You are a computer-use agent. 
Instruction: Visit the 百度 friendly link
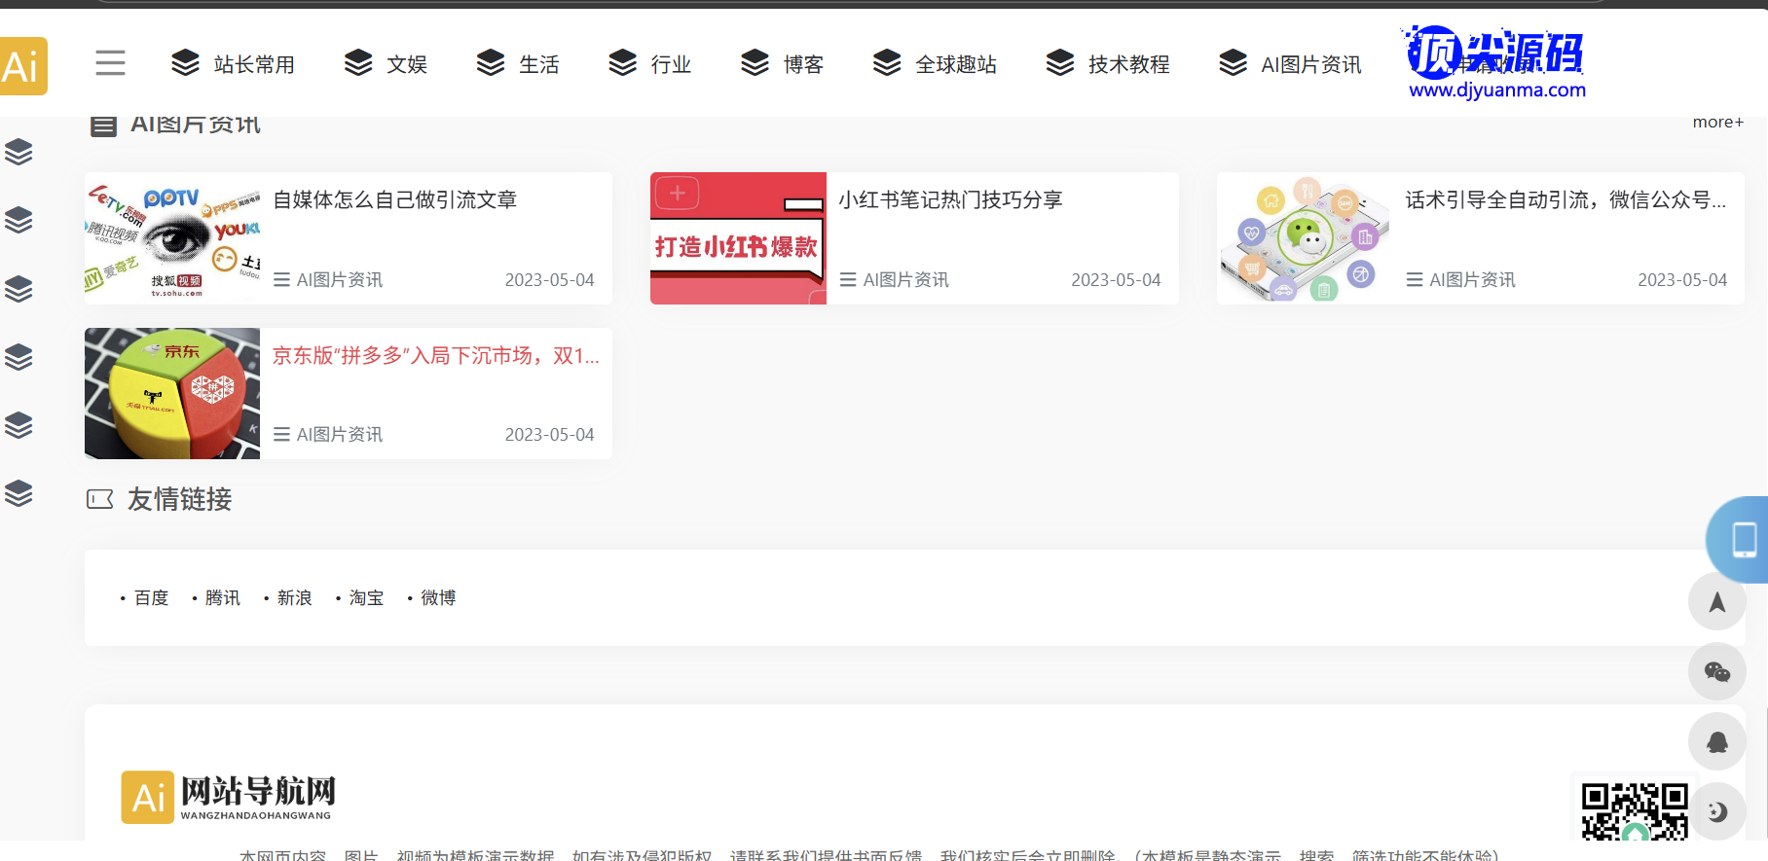click(x=151, y=598)
